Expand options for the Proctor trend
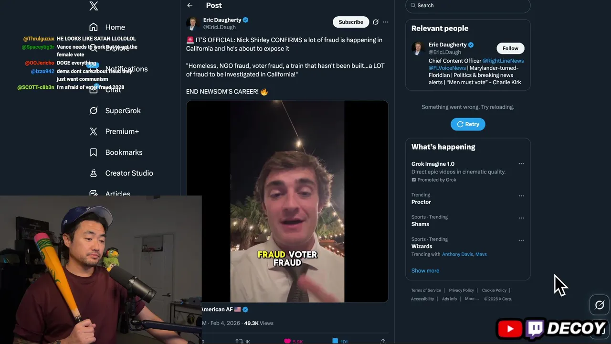 click(x=521, y=196)
